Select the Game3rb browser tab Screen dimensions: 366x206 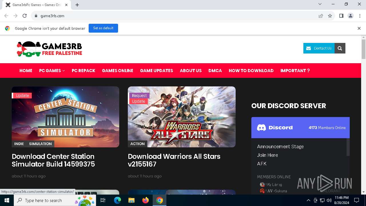point(36,5)
